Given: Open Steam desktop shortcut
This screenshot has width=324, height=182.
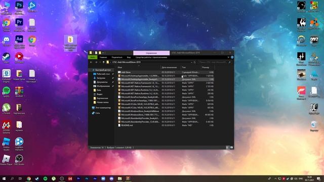Looking at the screenshot, I should tap(6, 58).
